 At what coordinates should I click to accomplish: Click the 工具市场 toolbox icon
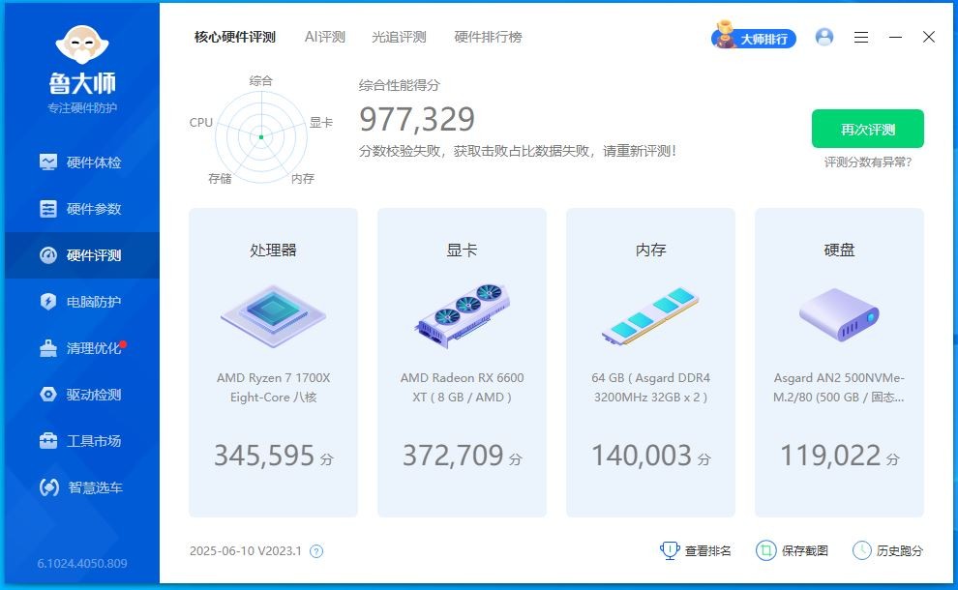48,440
